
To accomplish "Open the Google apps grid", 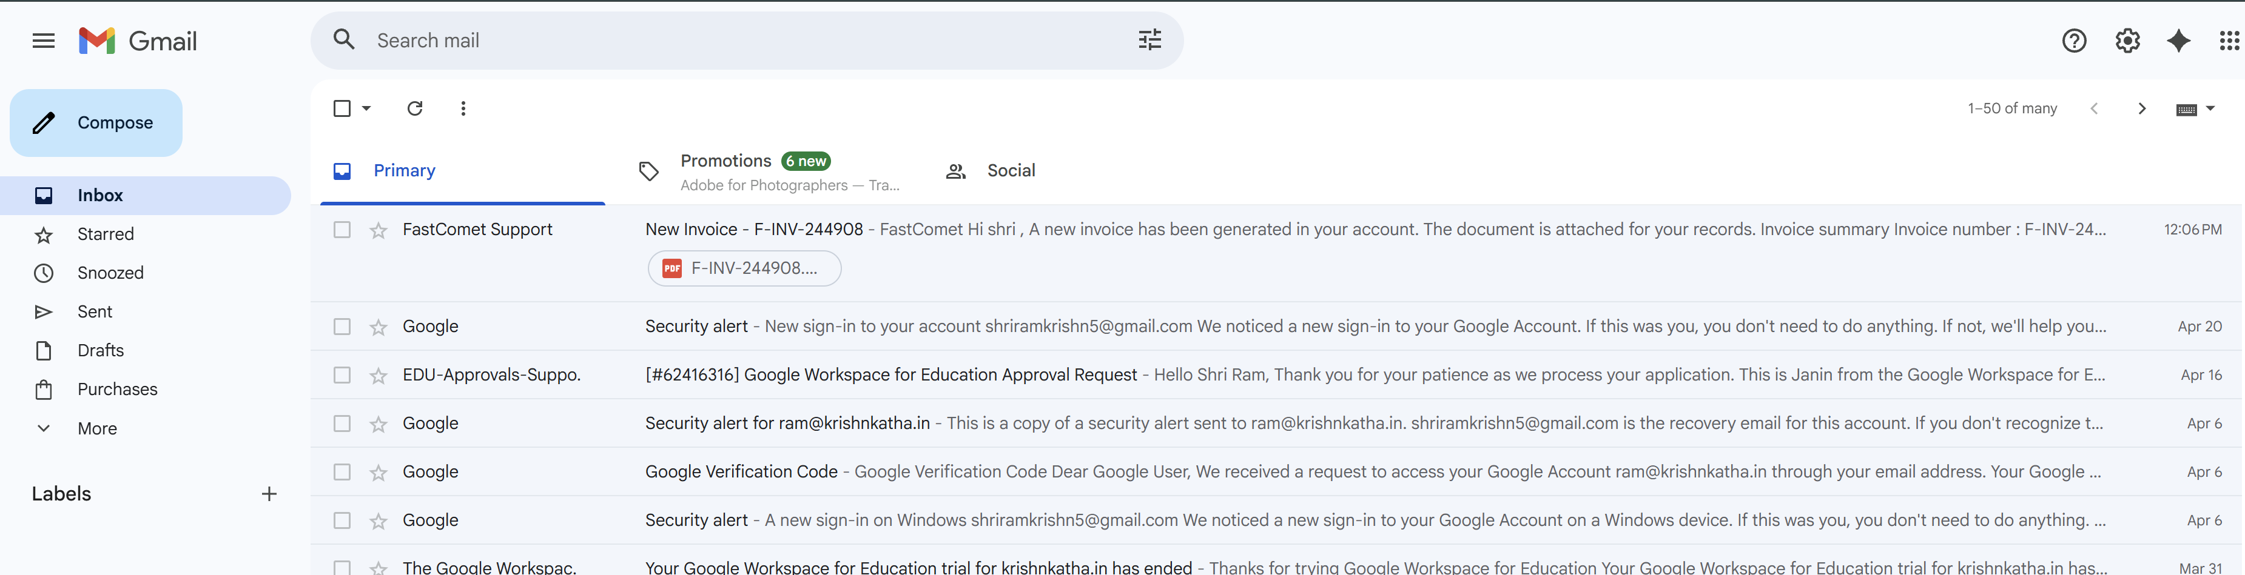I will pos(2227,41).
